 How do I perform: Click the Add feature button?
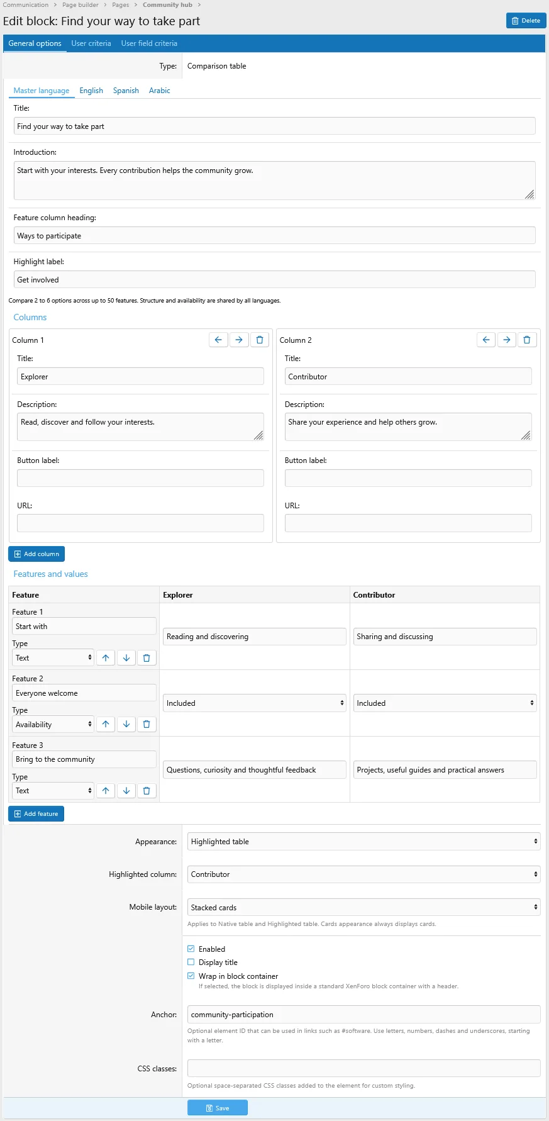point(36,814)
